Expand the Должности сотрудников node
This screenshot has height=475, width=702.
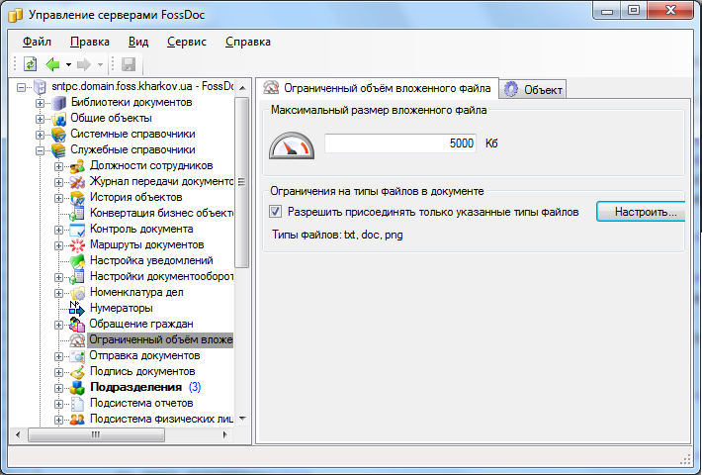(58, 166)
